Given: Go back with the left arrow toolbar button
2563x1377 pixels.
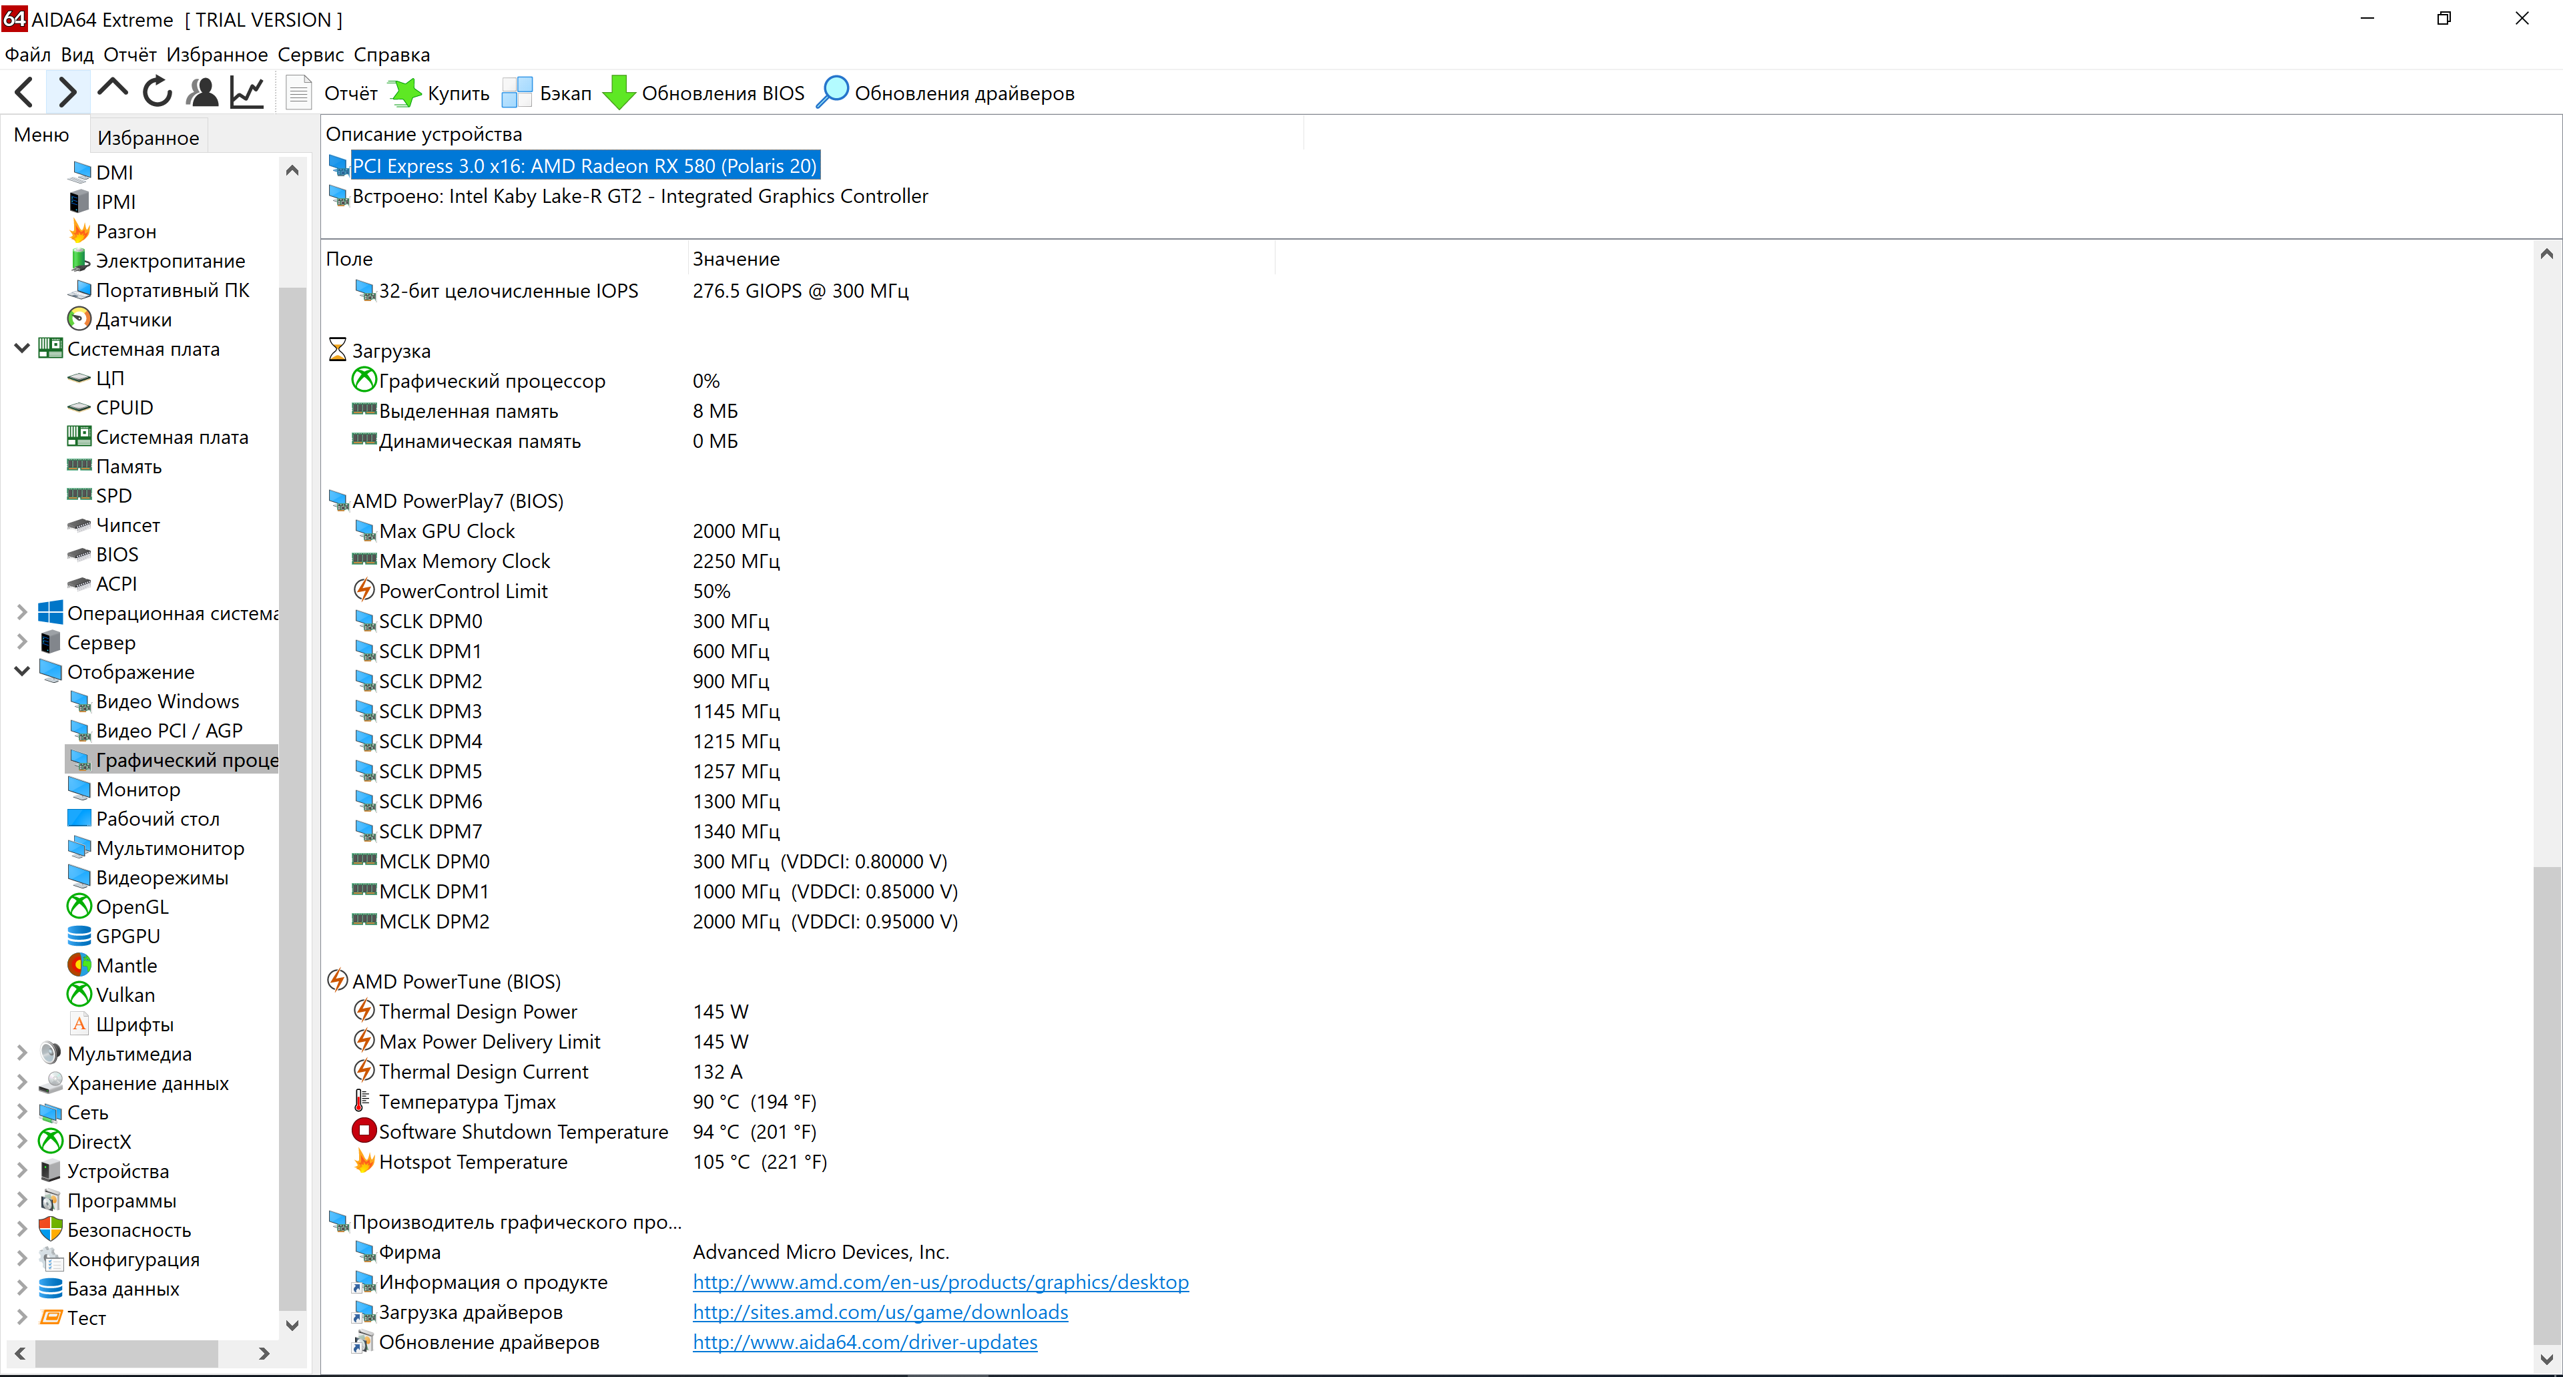Looking at the screenshot, I should point(25,93).
